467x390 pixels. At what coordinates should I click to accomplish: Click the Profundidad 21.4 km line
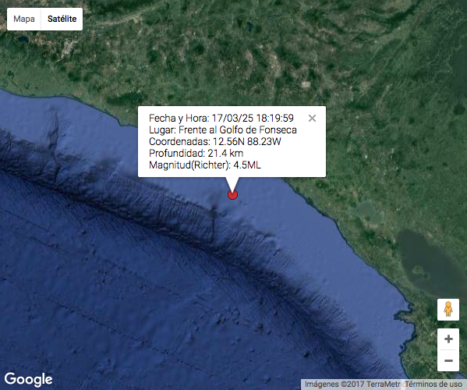(x=196, y=153)
